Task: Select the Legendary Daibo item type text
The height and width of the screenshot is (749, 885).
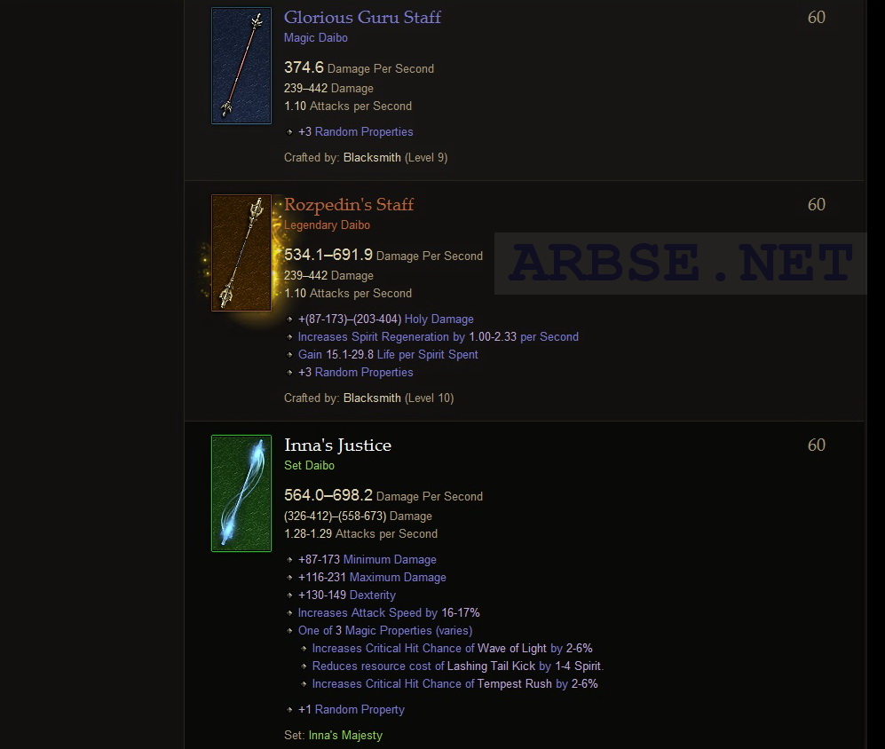Action: point(327,225)
